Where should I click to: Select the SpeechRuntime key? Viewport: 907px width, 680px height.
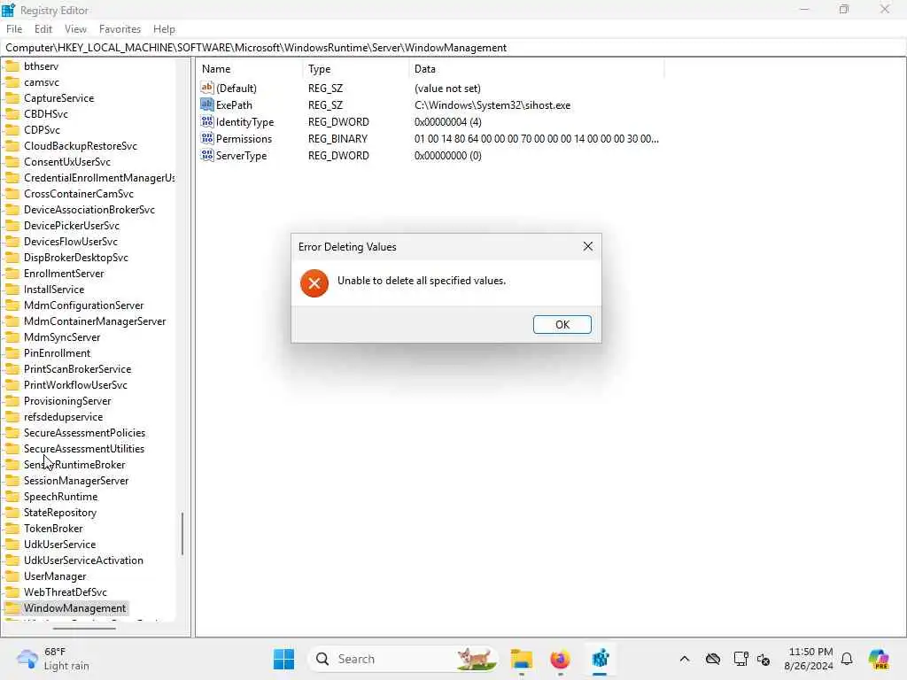click(x=61, y=496)
